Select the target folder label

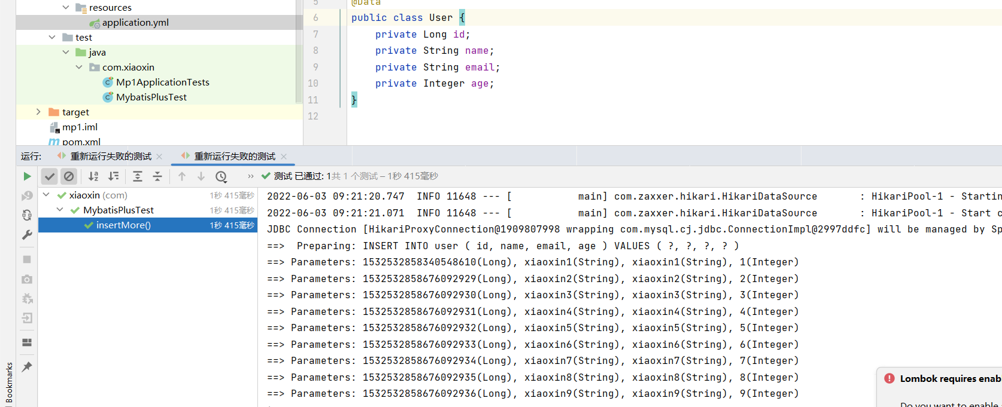pyautogui.click(x=75, y=112)
